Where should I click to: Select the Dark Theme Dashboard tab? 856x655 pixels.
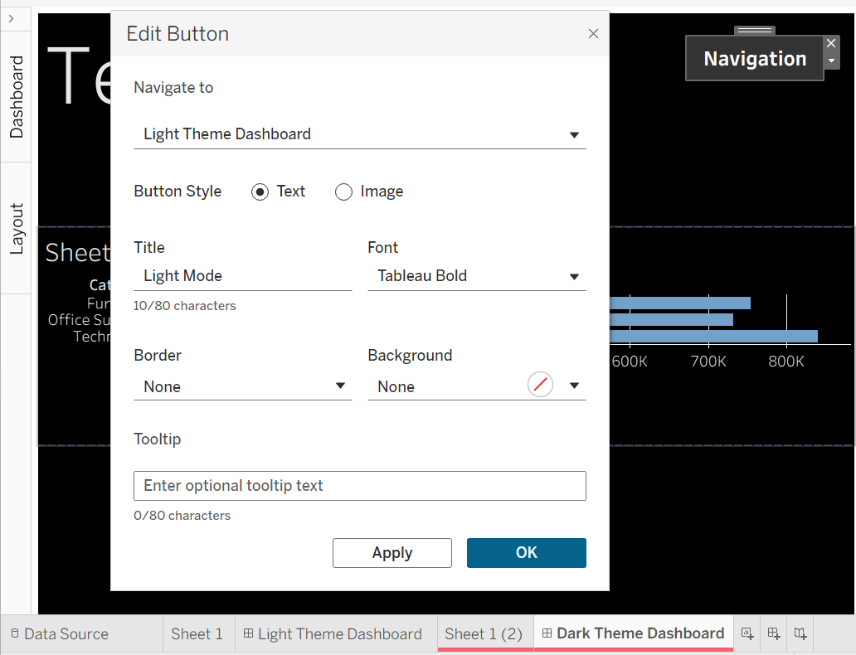coord(633,633)
